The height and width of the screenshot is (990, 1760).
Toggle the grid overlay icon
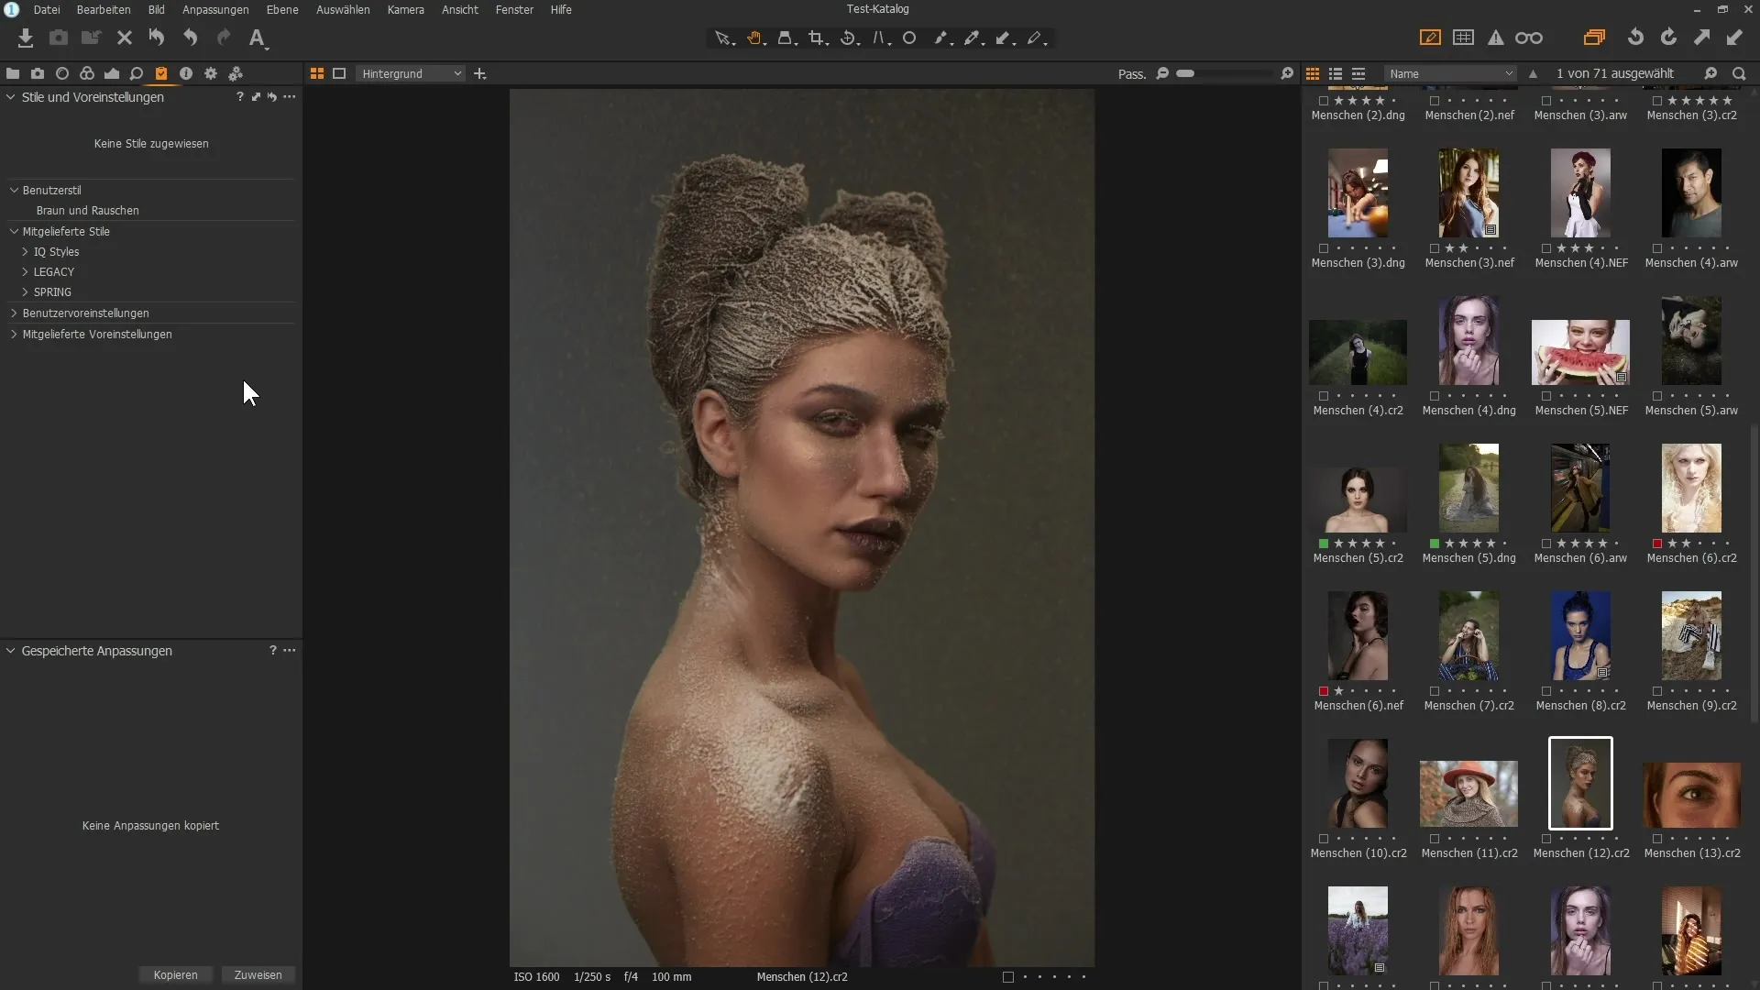1464,38
